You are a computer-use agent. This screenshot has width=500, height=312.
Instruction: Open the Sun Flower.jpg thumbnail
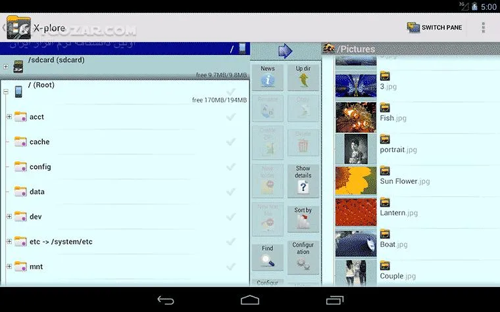pyautogui.click(x=356, y=181)
